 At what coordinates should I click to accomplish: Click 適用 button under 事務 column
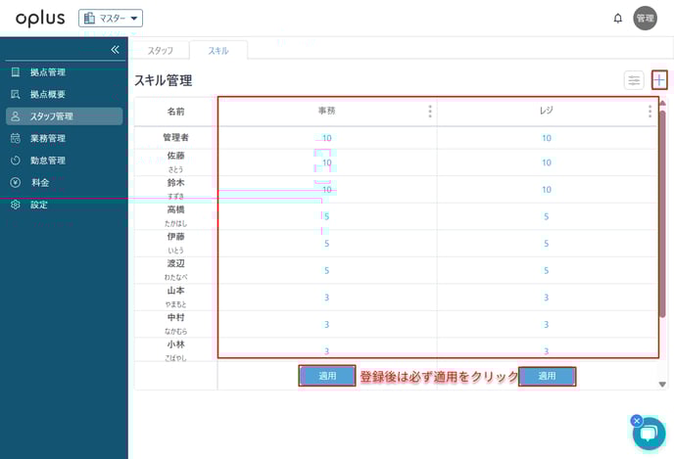tap(327, 376)
